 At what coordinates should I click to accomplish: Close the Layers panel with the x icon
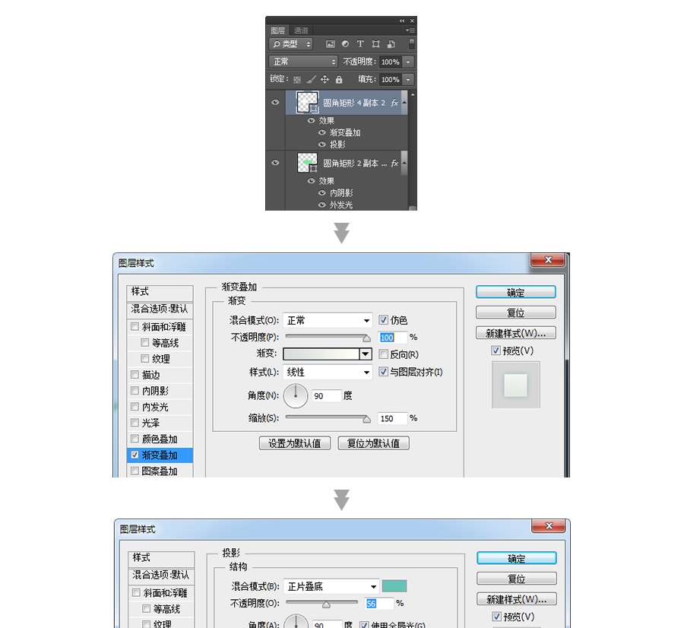(x=412, y=21)
